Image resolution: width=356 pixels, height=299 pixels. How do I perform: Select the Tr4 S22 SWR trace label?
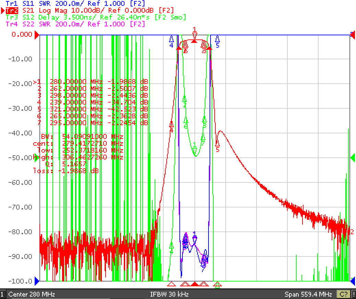pyautogui.click(x=75, y=24)
